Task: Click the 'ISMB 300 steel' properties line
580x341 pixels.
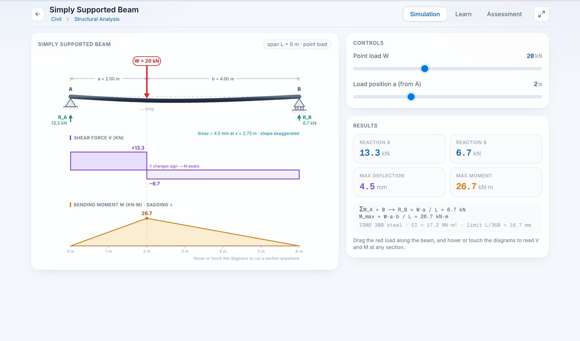Action: [x=445, y=225]
